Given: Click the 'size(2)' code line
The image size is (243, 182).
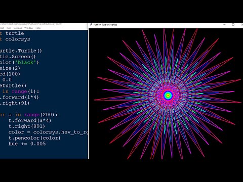Looking at the screenshot, I should pos(10,68).
